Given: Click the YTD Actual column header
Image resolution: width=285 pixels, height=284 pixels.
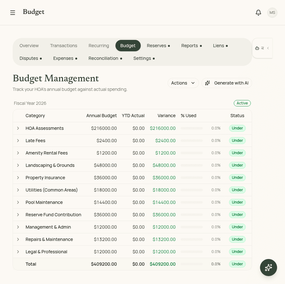Looking at the screenshot, I should click(x=133, y=116).
